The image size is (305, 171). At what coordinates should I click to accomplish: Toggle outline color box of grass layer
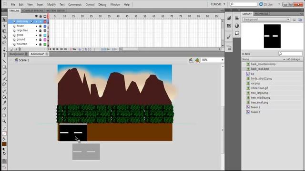(x=45, y=35)
